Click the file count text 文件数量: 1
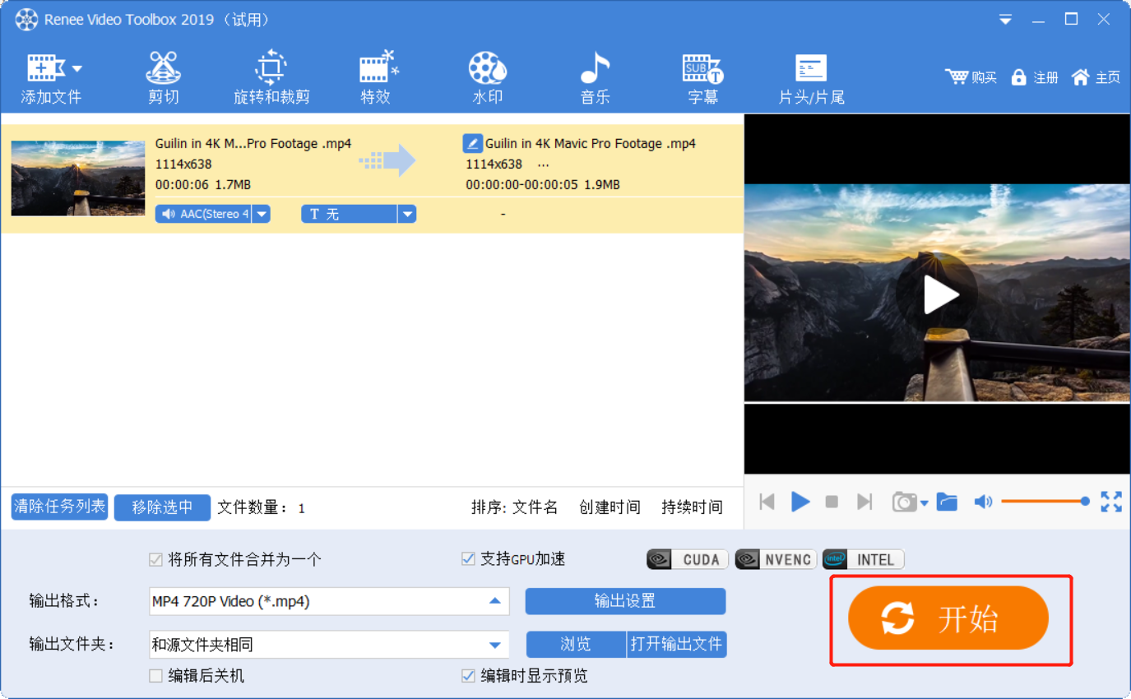 pos(262,508)
